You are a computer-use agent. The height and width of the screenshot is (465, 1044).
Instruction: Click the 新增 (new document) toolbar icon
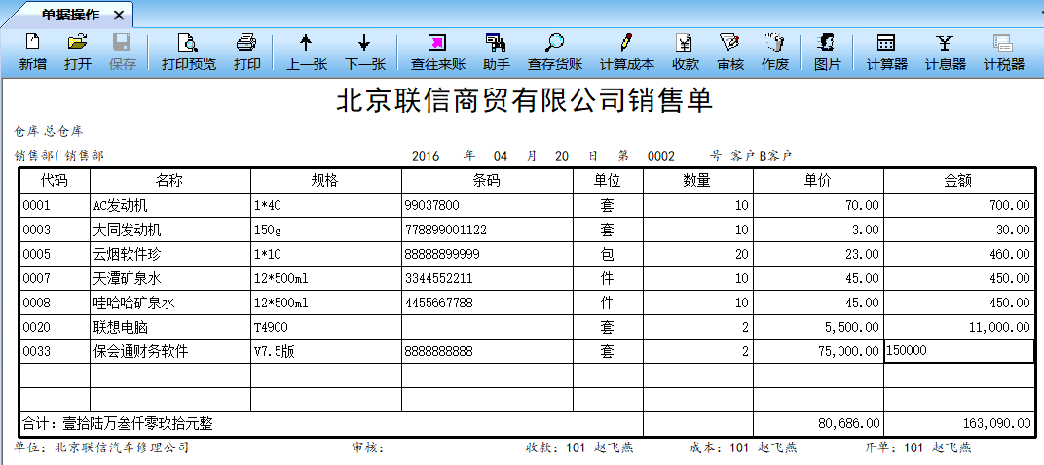pos(32,52)
